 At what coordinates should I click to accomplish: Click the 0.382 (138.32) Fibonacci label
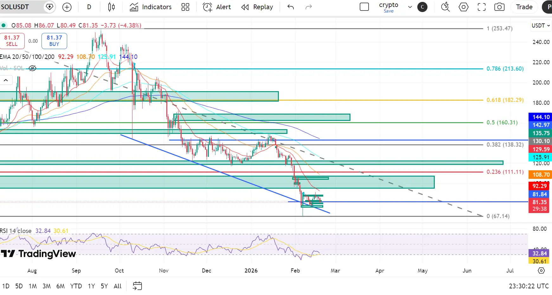(505, 145)
